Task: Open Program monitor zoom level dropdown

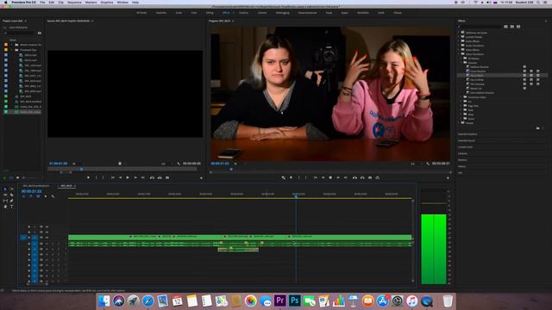Action: pos(240,164)
